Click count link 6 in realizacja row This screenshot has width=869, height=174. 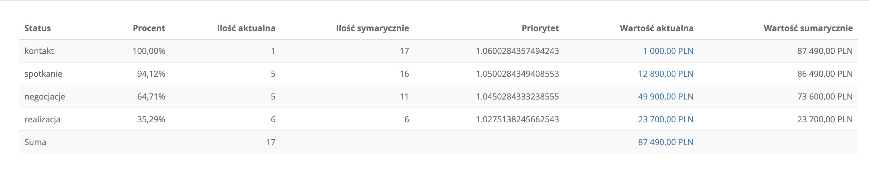pos(273,119)
